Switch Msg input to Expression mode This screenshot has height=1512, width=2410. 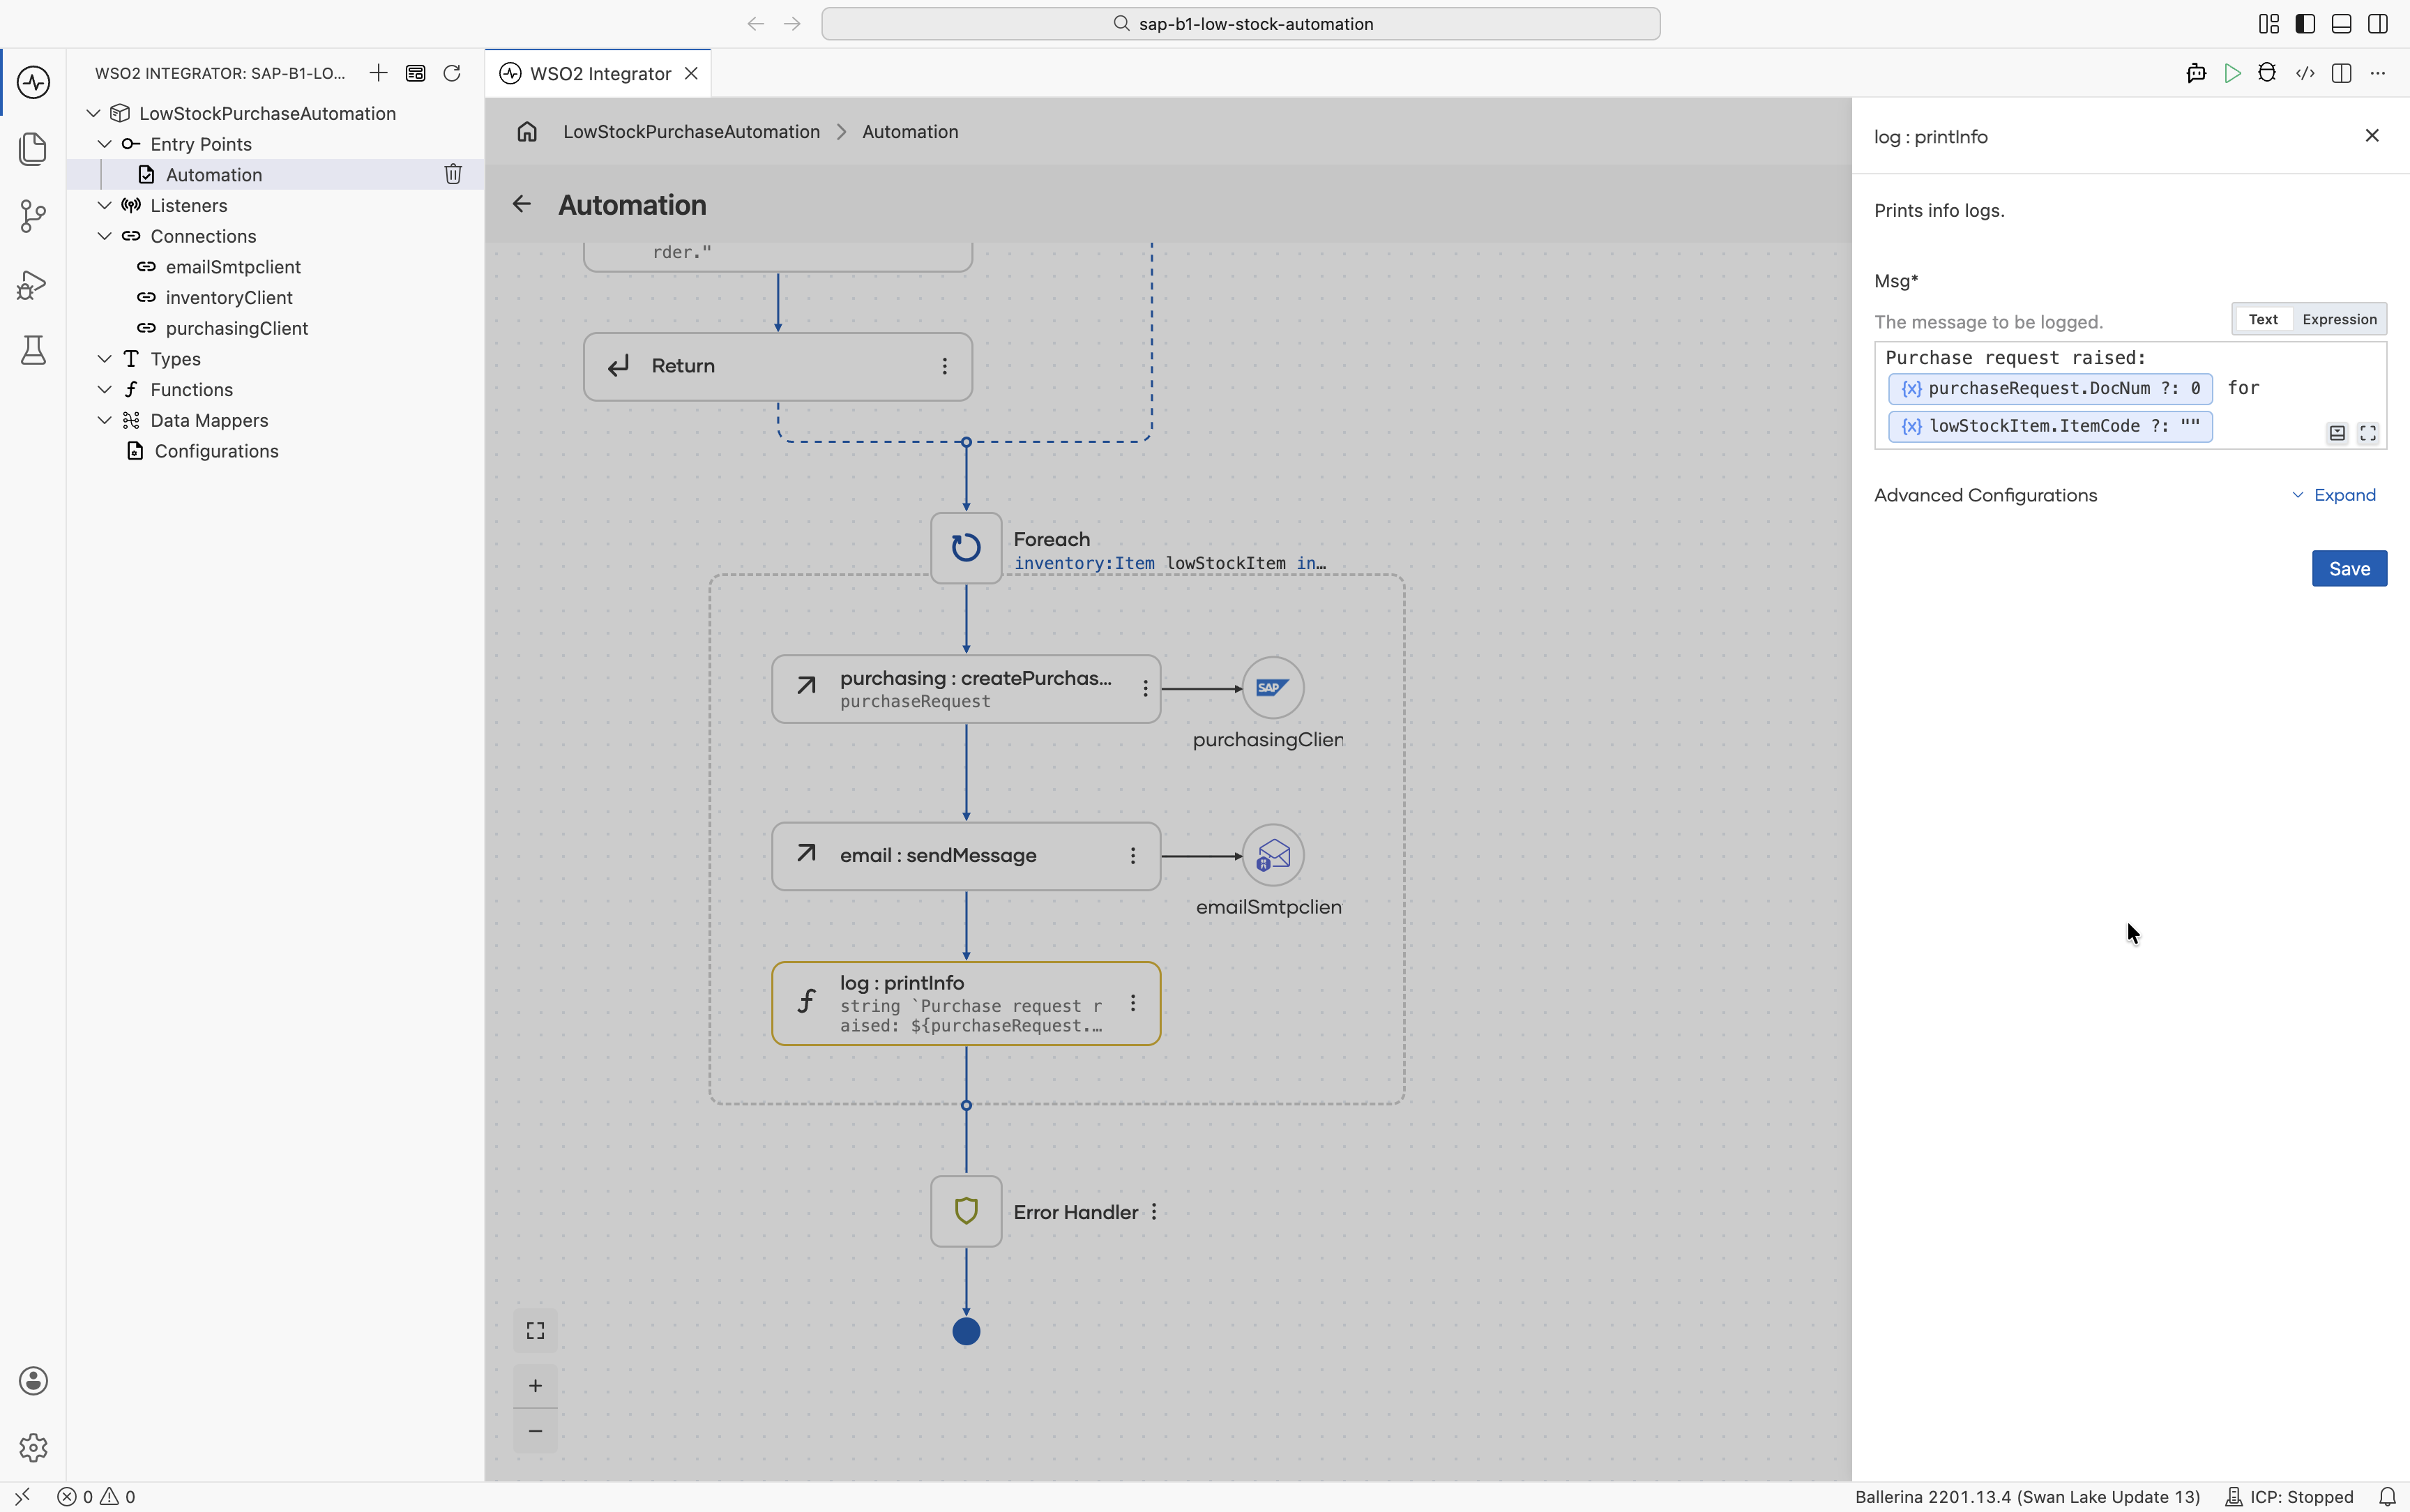[x=2339, y=319]
